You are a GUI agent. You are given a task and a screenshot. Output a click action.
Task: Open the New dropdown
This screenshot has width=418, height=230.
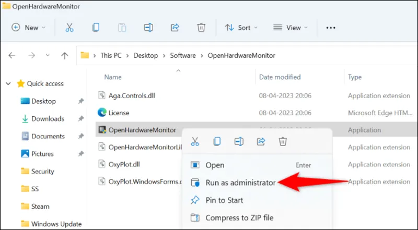point(29,28)
